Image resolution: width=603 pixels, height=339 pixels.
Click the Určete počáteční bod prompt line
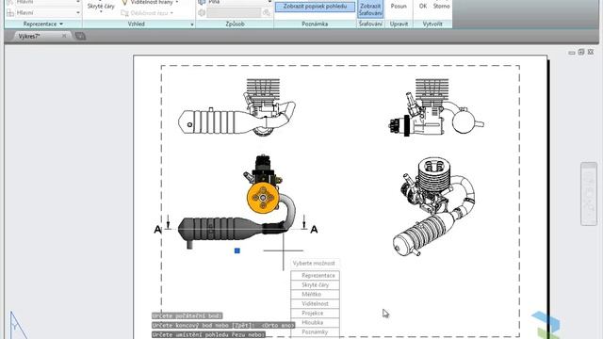pos(187,316)
